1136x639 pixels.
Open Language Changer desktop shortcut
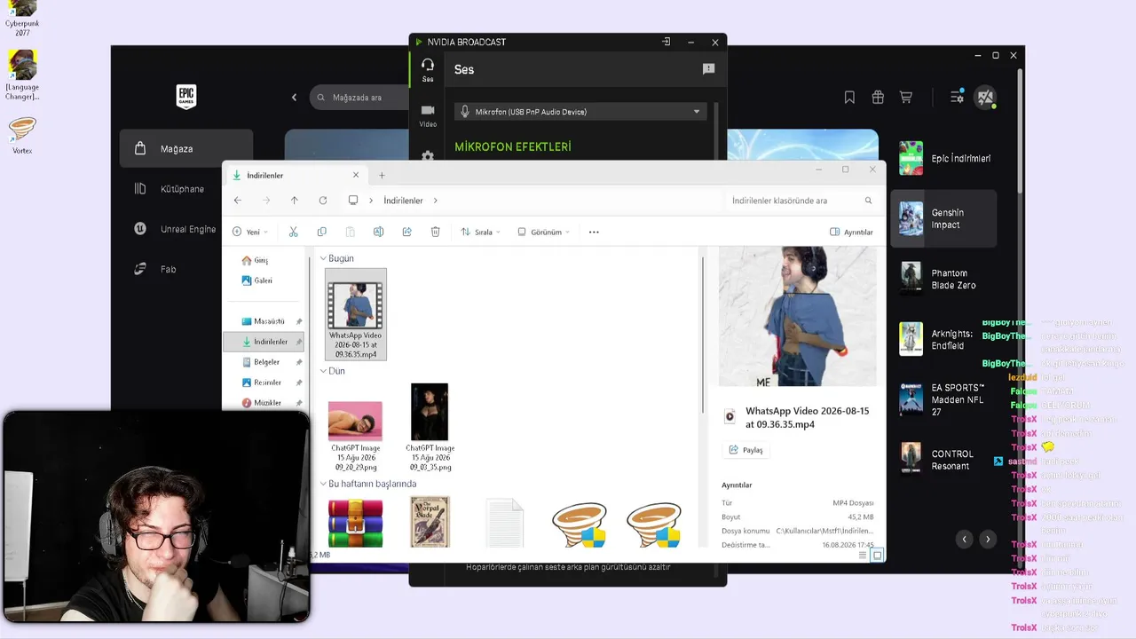[22, 75]
